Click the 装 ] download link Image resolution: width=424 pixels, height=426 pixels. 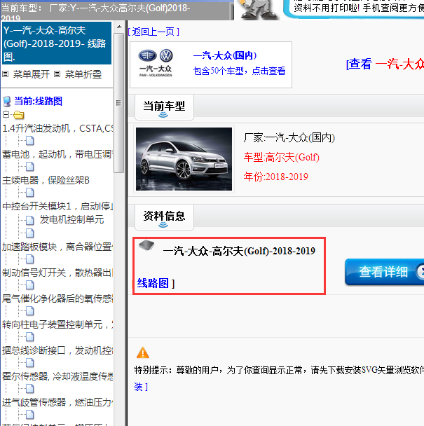point(141,387)
